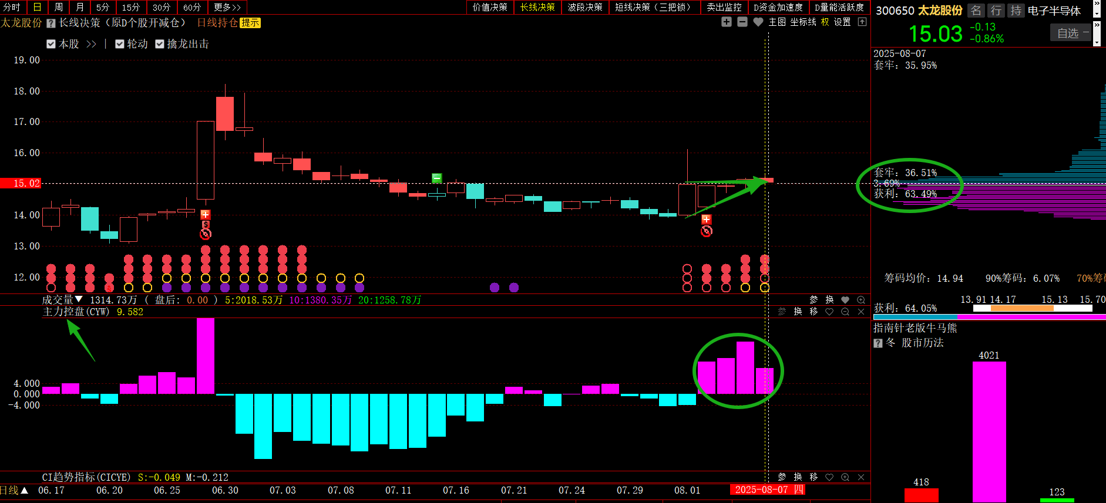Image resolution: width=1106 pixels, height=503 pixels.
Task: Click the yellow 提示 button
Action: pyautogui.click(x=250, y=23)
